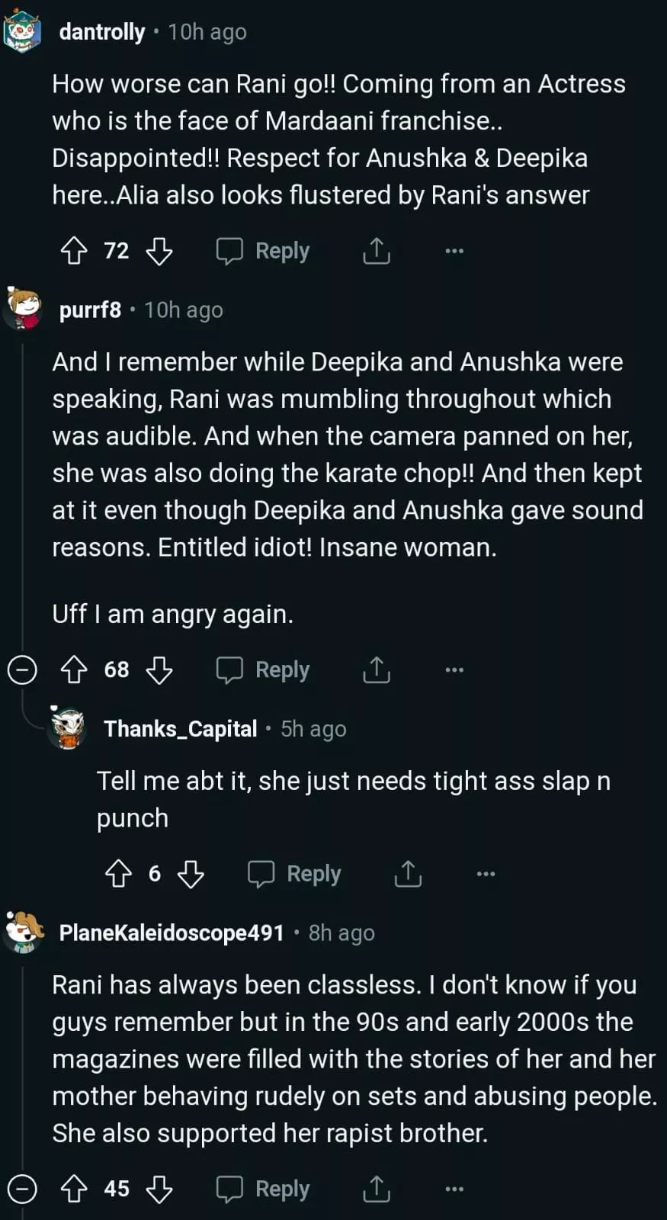This screenshot has height=1220, width=667.
Task: Upvote purrf8's comment
Action: click(74, 670)
